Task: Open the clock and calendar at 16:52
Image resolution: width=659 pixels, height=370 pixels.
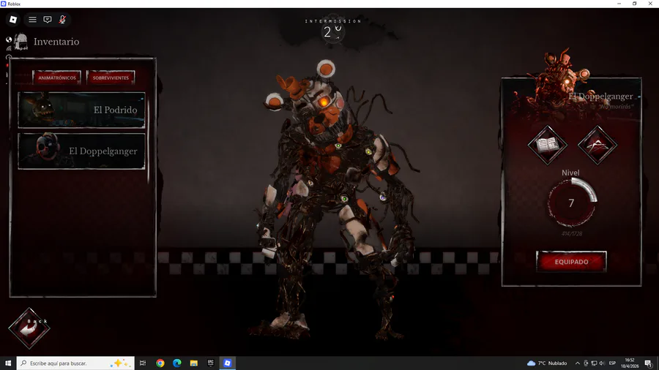Action: tap(630, 363)
